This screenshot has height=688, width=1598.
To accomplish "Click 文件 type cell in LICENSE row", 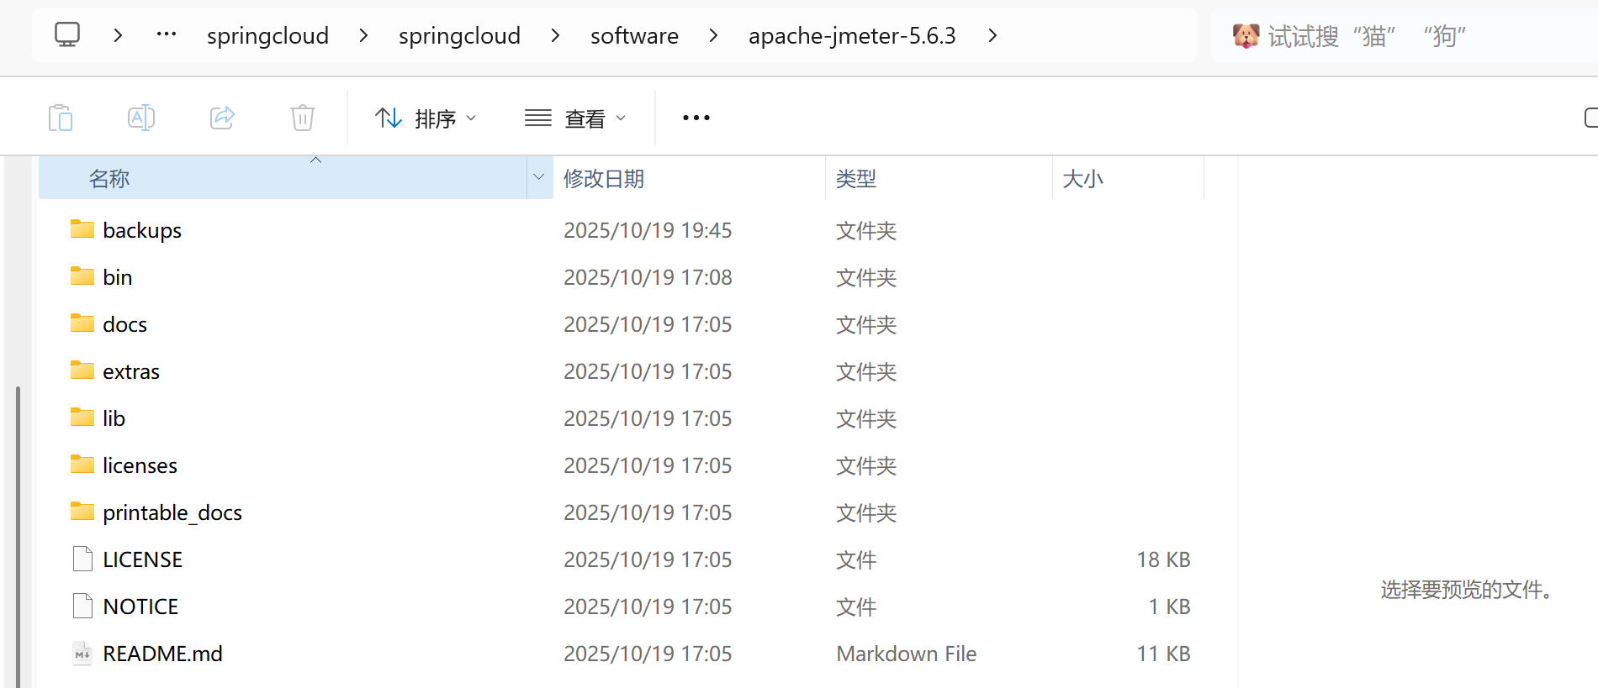I will click(856, 559).
